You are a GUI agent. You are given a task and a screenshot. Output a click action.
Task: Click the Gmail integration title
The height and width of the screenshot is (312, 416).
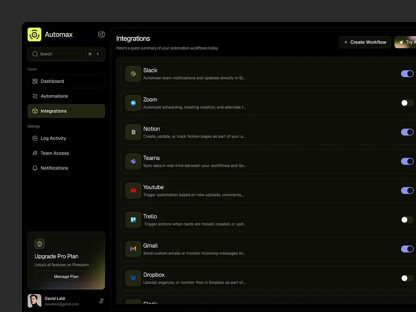tap(150, 246)
